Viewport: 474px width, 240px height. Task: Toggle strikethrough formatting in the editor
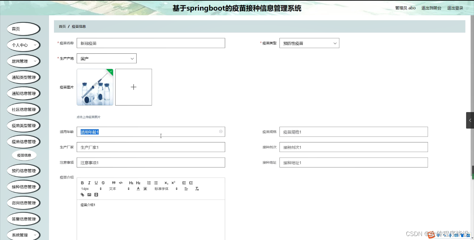(103, 183)
